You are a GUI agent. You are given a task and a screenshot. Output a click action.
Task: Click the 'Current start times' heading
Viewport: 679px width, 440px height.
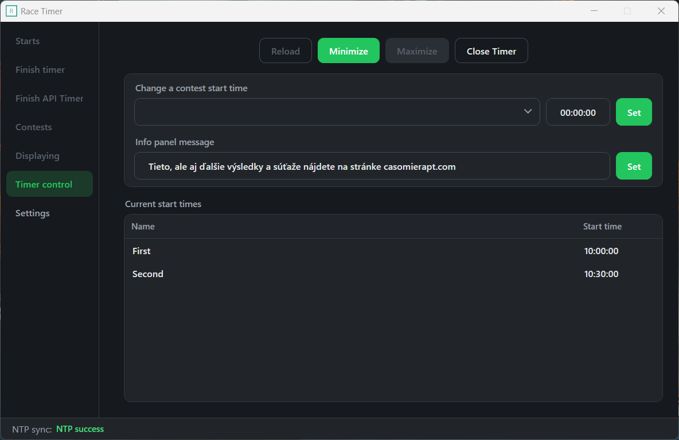[163, 204]
